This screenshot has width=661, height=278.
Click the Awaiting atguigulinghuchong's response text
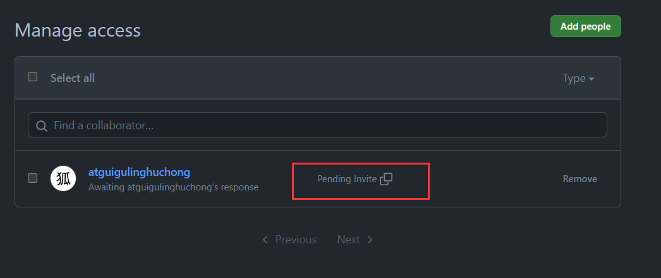click(x=173, y=187)
